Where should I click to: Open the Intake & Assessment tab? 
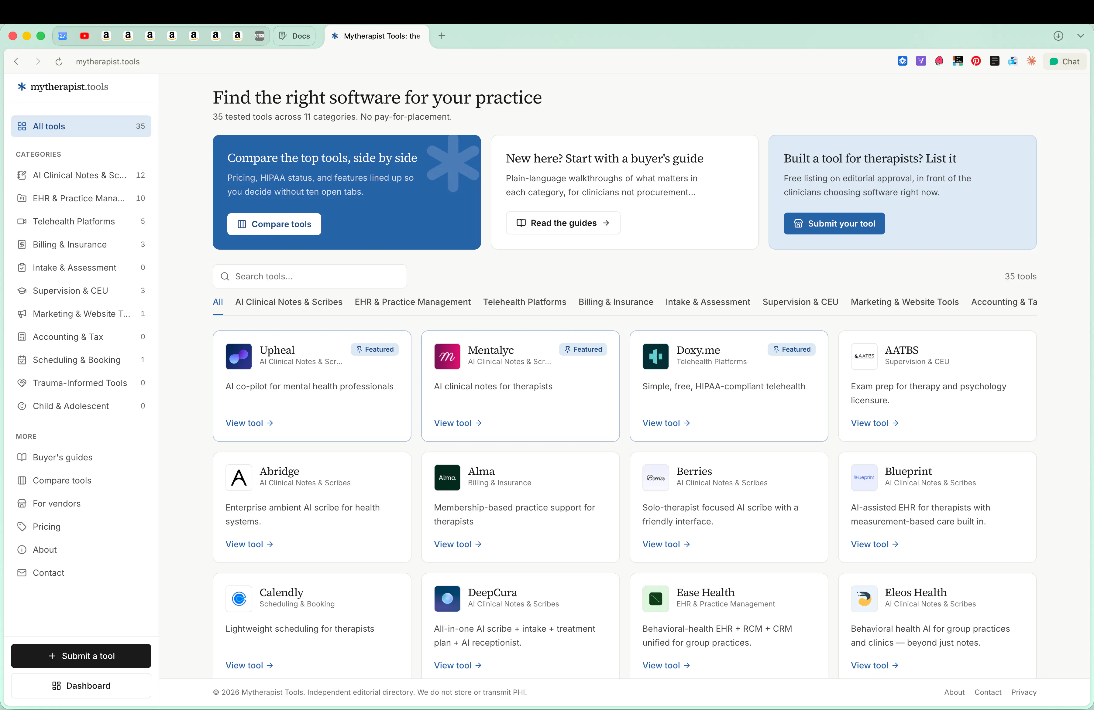point(707,302)
